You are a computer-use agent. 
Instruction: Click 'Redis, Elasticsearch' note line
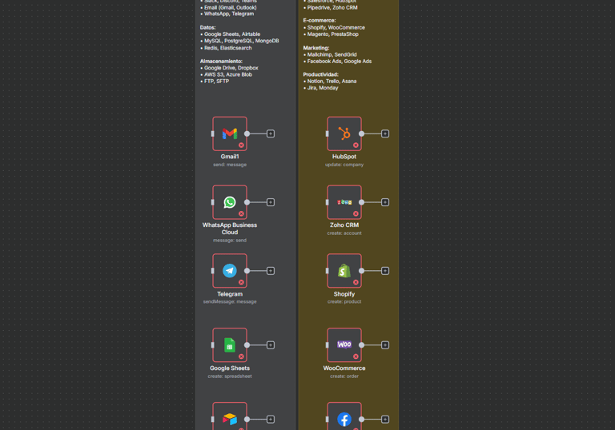(x=228, y=48)
